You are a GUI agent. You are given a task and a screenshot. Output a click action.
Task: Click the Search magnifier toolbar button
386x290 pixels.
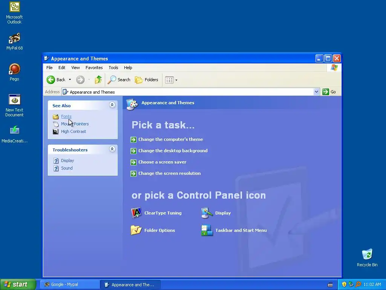pyautogui.click(x=119, y=80)
